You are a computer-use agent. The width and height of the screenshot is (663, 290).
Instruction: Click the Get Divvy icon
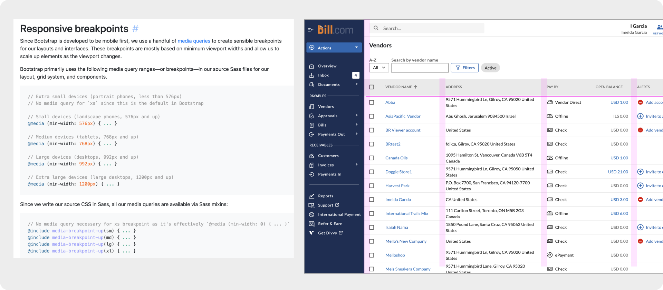[311, 233]
